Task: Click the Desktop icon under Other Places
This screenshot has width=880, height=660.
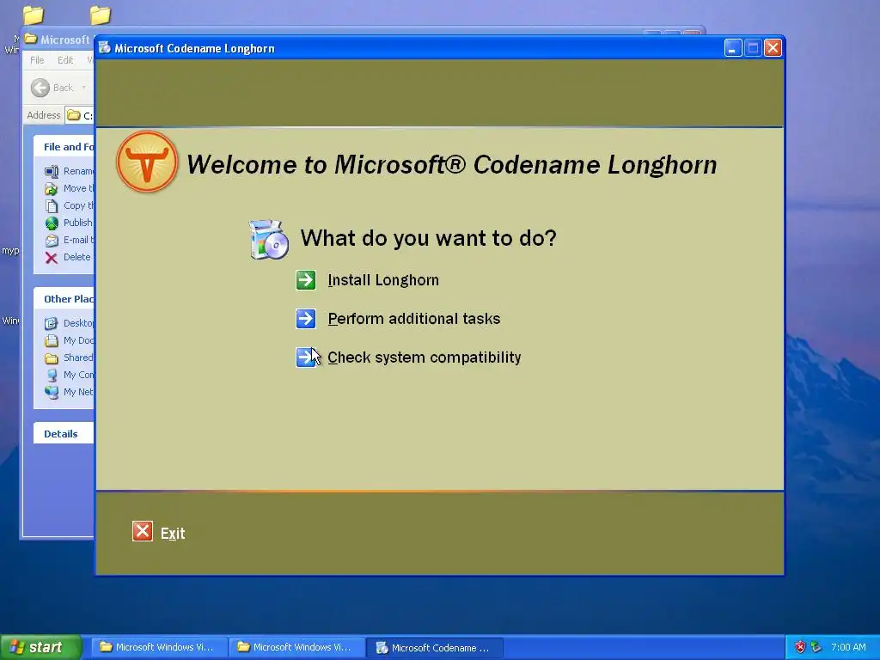Action: click(52, 323)
